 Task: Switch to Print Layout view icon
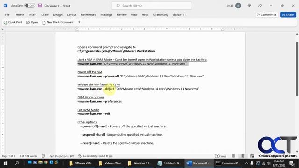[243, 156]
